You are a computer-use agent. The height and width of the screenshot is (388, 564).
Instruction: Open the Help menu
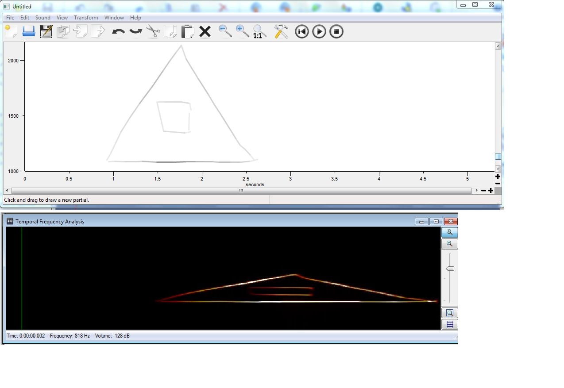tap(135, 18)
